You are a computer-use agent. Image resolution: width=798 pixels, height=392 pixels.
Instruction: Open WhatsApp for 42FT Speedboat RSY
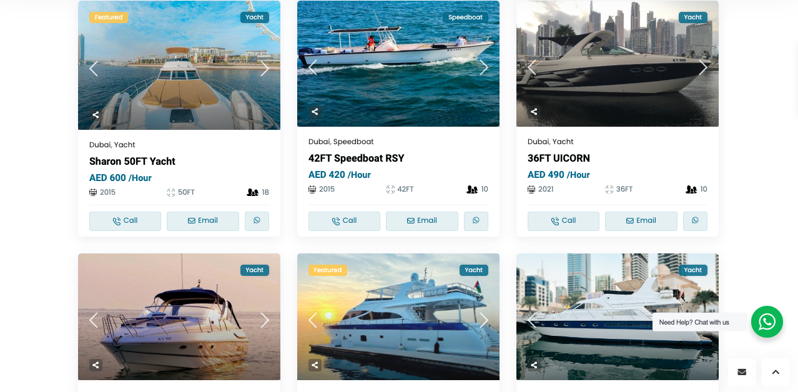[476, 221]
